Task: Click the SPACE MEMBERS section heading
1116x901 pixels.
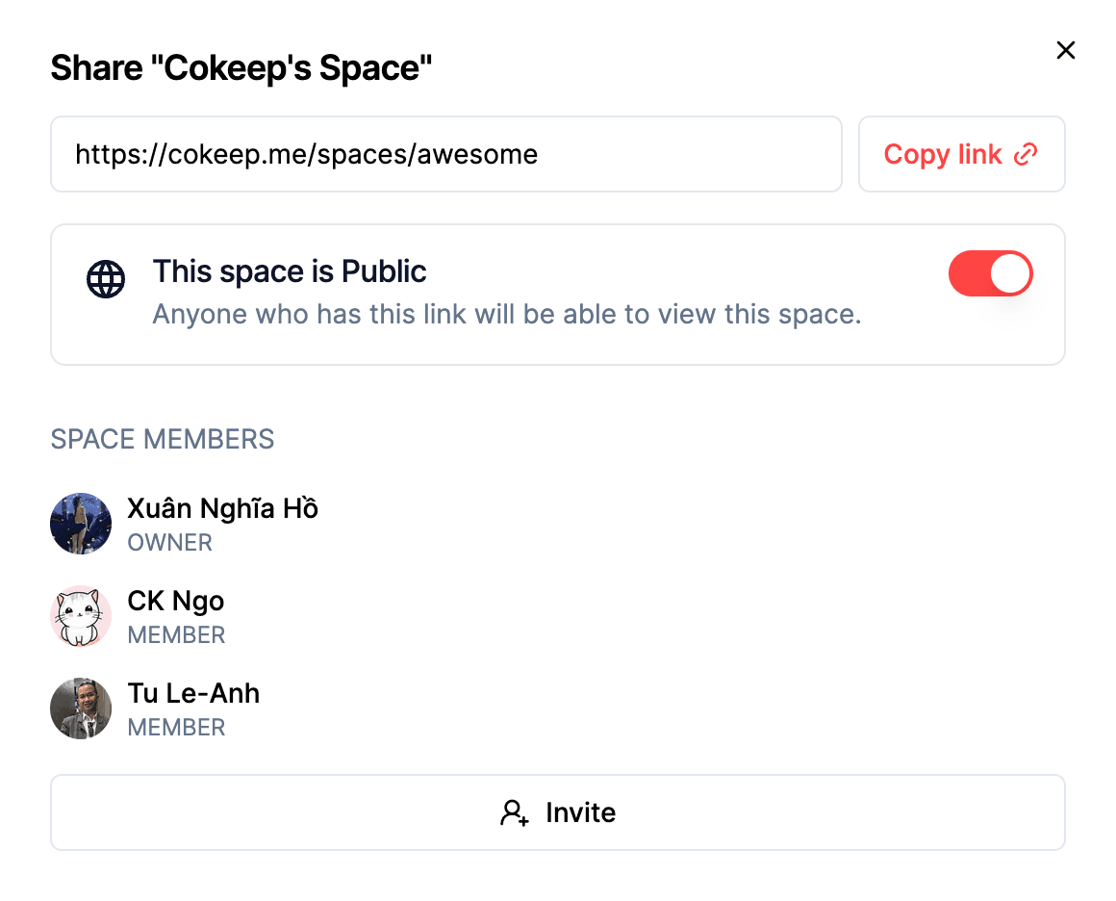Action: click(x=162, y=439)
